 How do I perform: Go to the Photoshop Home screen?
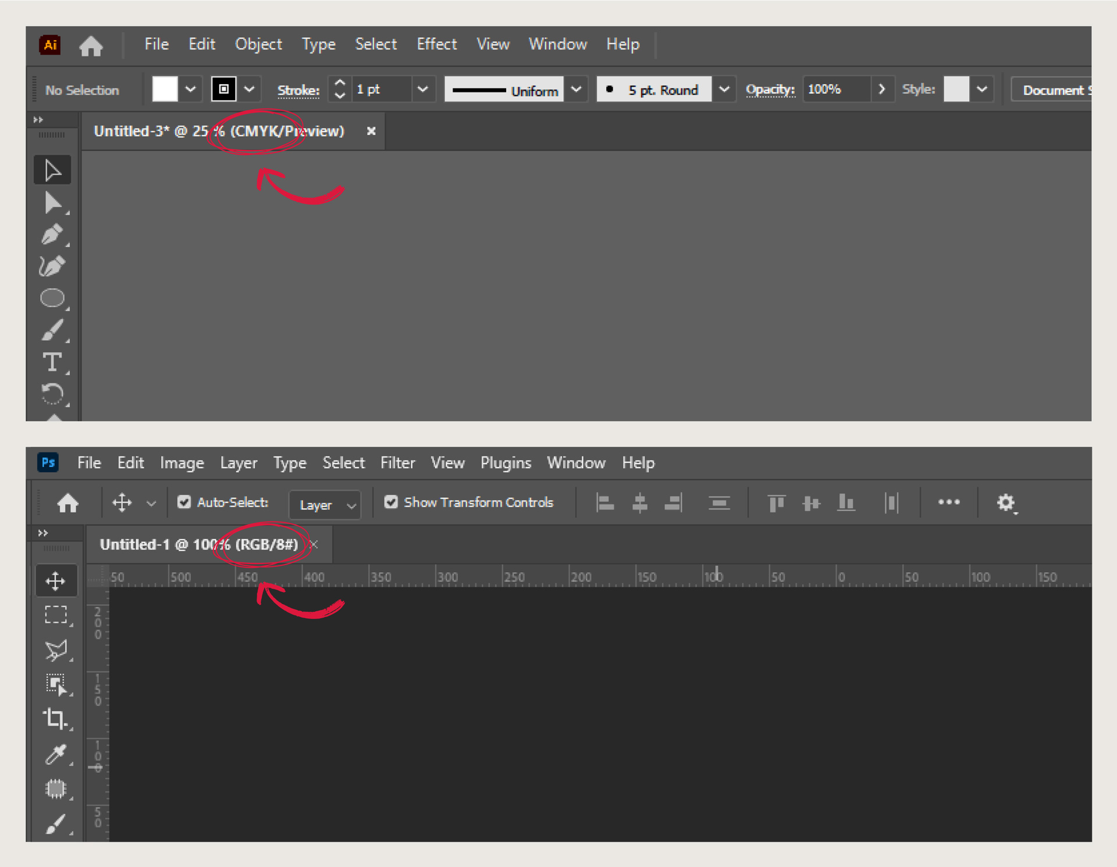coord(67,502)
